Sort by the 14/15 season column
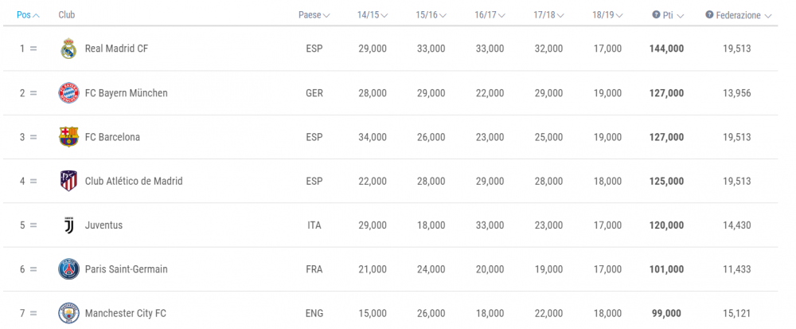 tap(373, 15)
